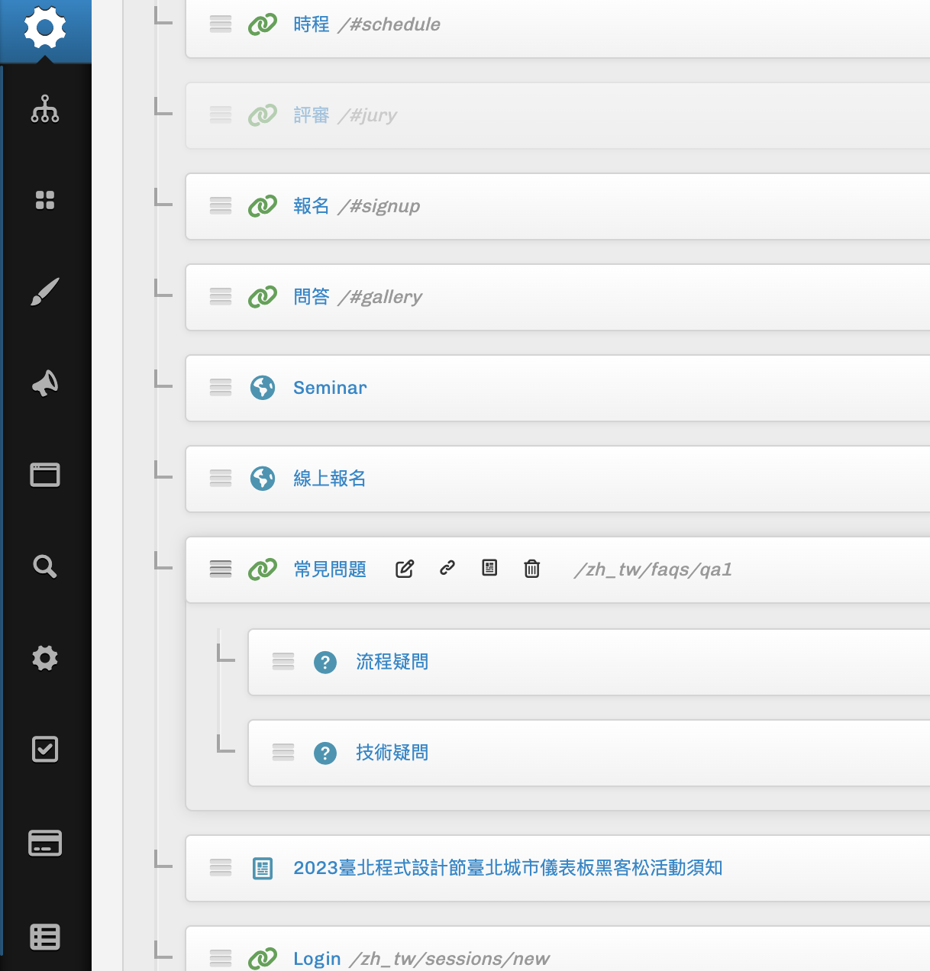
Task: Open the megaphone announcements icon in sidebar
Action: pos(45,383)
